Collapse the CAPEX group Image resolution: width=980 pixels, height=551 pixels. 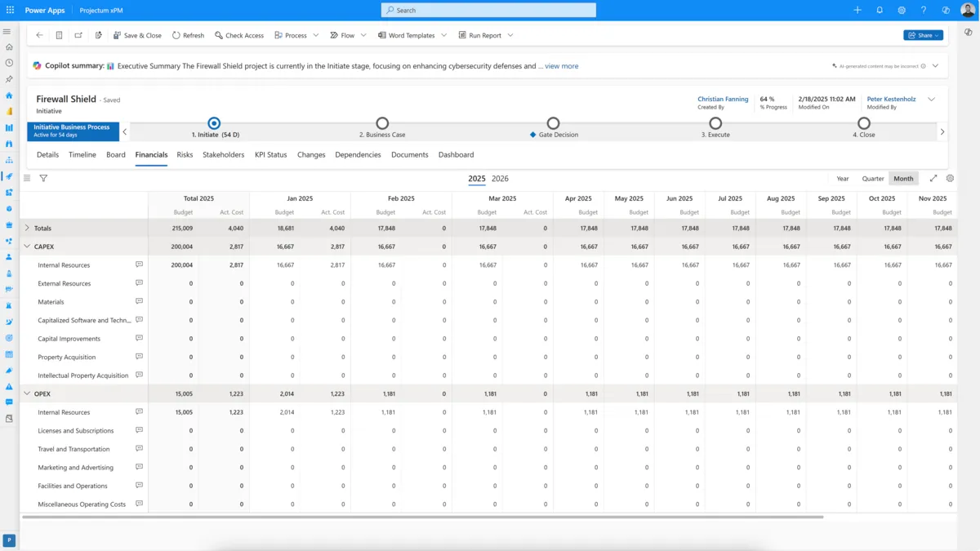point(27,246)
